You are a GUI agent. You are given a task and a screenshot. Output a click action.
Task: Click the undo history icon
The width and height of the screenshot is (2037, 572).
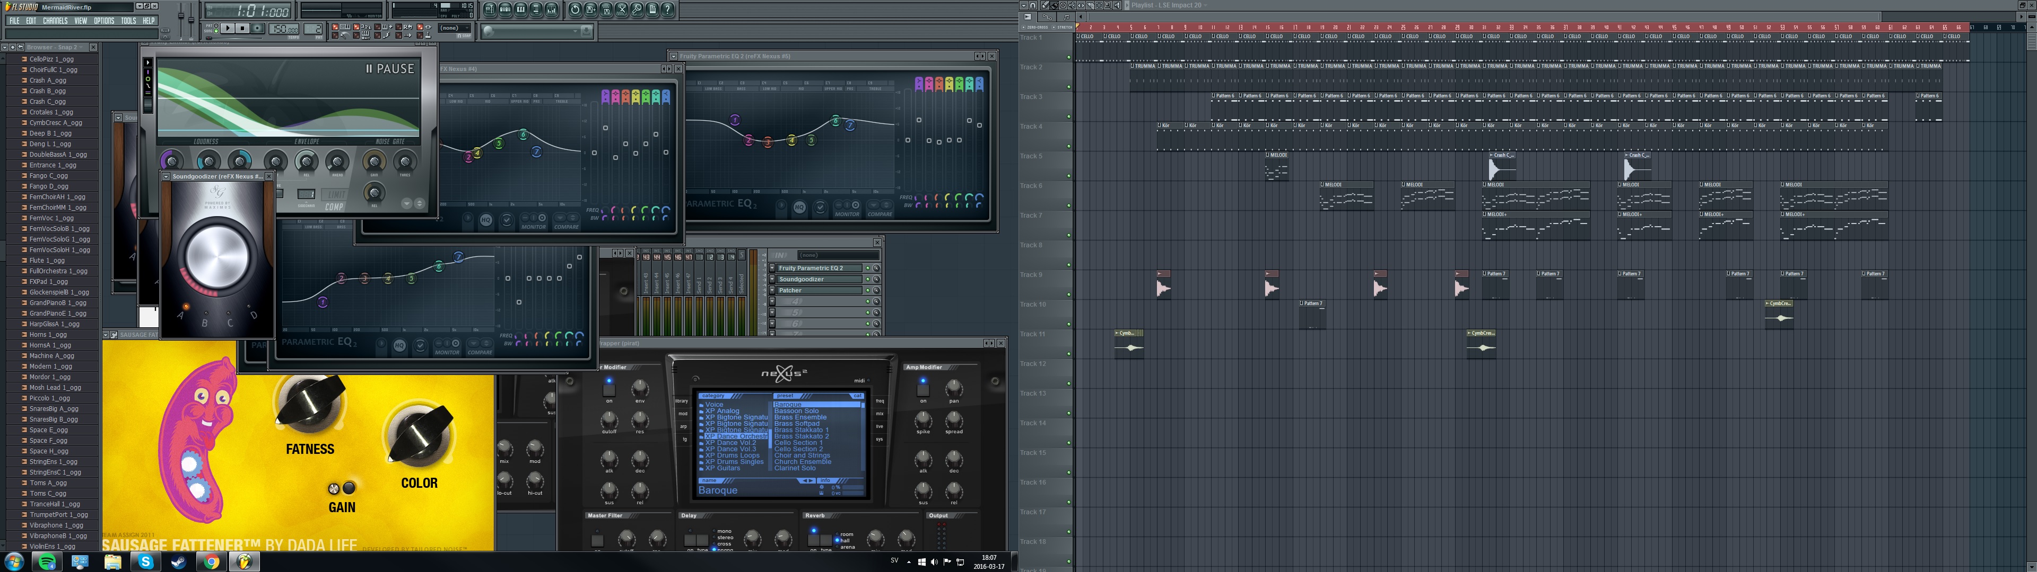coord(576,10)
